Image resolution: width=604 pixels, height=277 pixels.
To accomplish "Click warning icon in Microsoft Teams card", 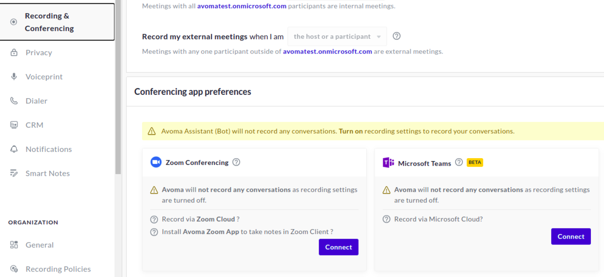I will tap(387, 190).
